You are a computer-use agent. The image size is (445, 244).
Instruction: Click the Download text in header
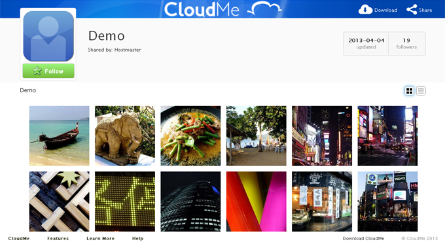point(385,10)
